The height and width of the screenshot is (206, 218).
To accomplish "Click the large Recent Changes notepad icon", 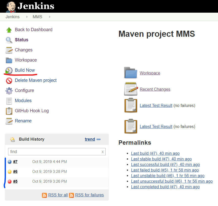I will pyautogui.click(x=131, y=89).
